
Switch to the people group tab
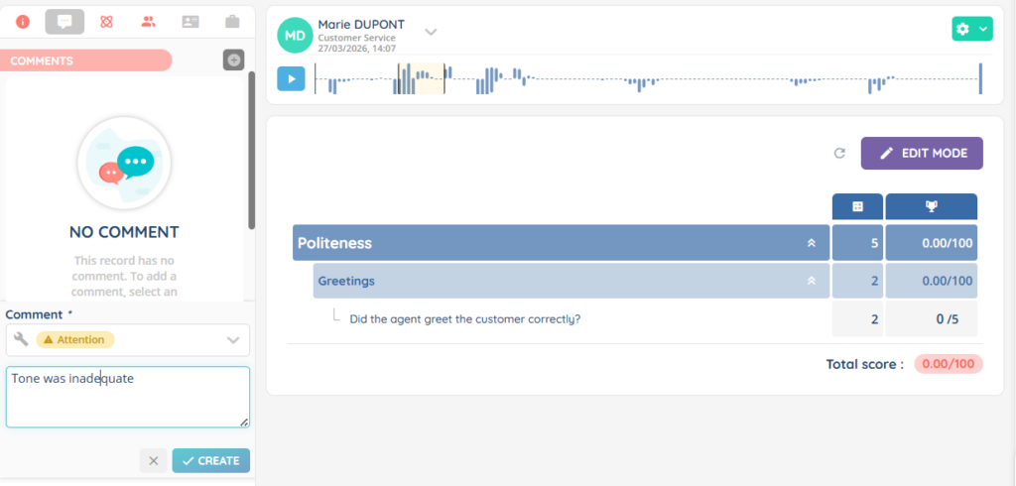(149, 21)
